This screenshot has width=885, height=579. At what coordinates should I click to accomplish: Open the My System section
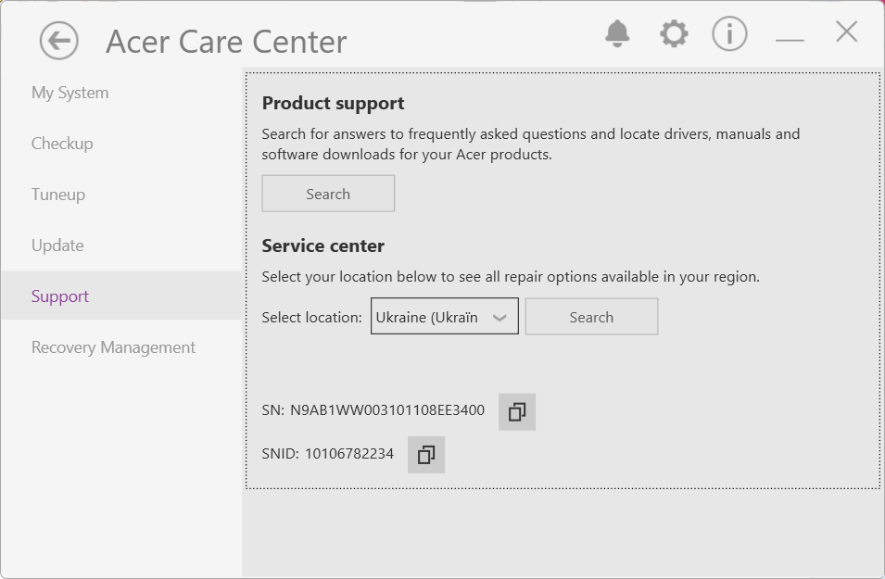point(70,93)
